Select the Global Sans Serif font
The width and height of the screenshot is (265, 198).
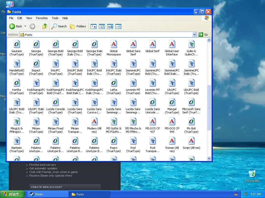pos(133,48)
